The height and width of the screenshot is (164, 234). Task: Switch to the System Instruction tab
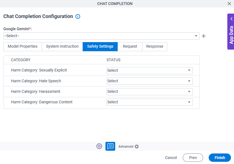click(62, 47)
